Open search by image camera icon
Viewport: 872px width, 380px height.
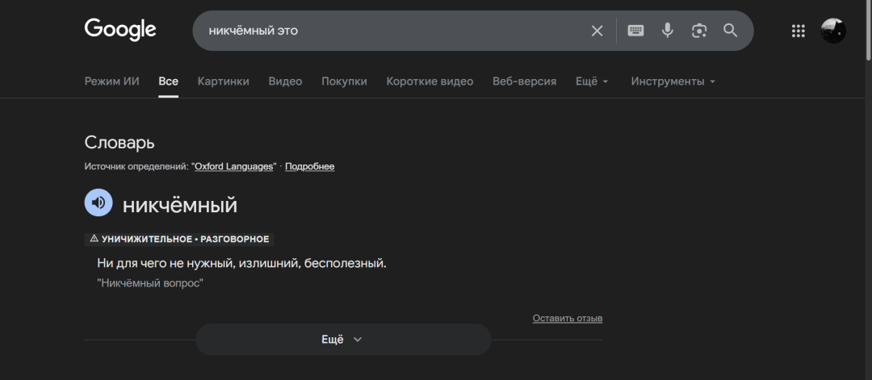pos(699,31)
